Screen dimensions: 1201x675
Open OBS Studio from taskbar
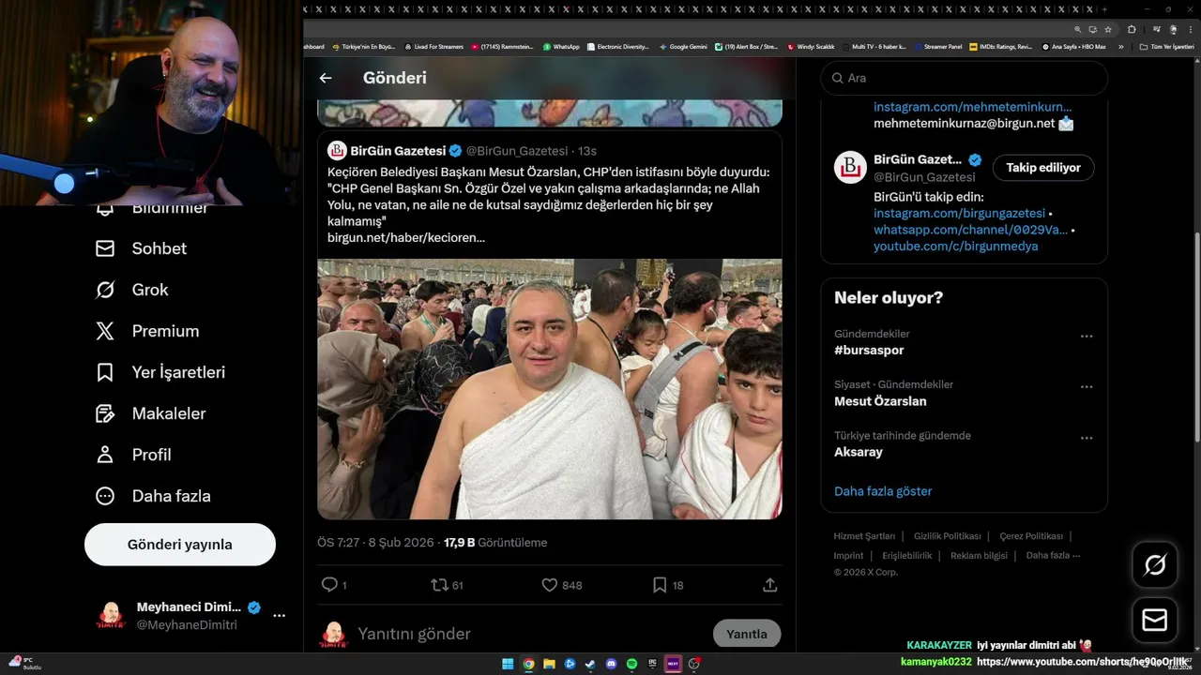coord(693,664)
